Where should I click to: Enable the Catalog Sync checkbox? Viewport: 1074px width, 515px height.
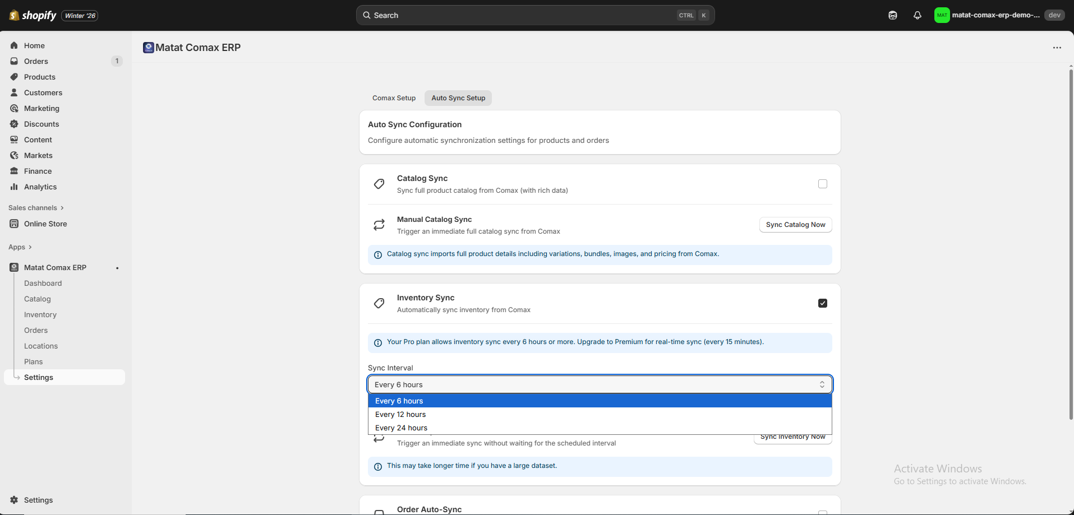coord(822,184)
